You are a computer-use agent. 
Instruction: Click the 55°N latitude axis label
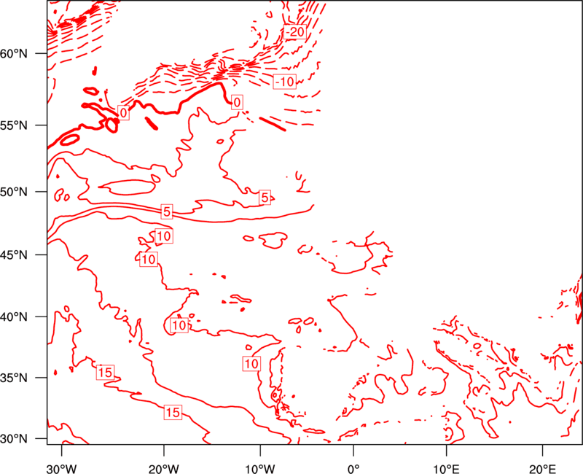click(x=14, y=125)
